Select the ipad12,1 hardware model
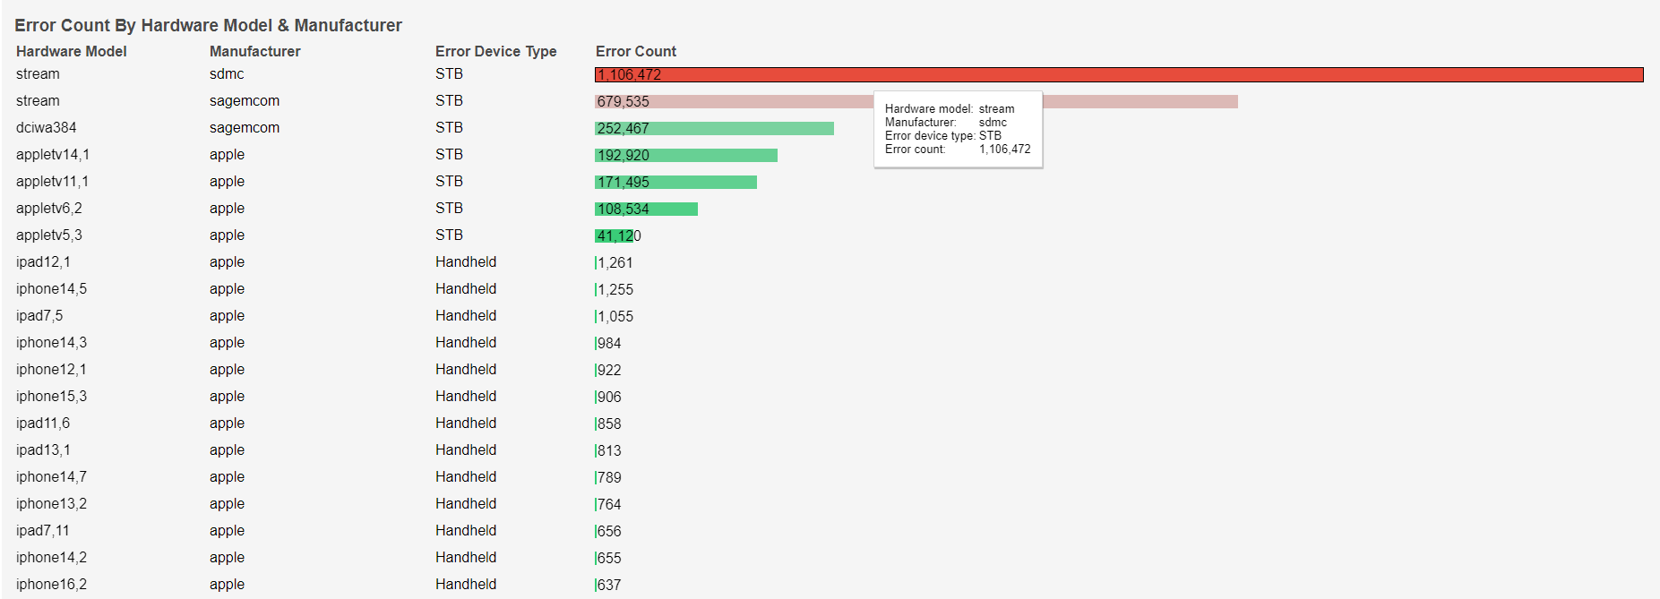The height and width of the screenshot is (599, 1660). (43, 262)
